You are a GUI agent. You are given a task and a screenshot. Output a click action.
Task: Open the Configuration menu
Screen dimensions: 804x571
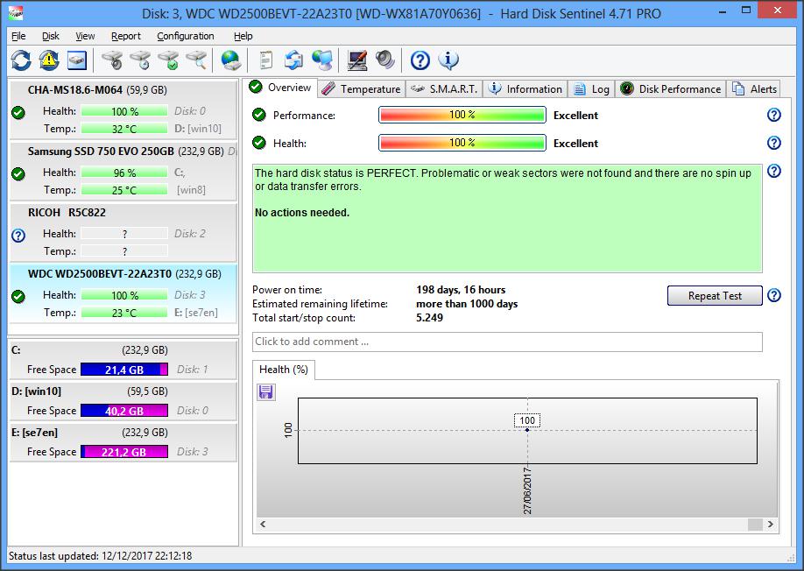[186, 36]
